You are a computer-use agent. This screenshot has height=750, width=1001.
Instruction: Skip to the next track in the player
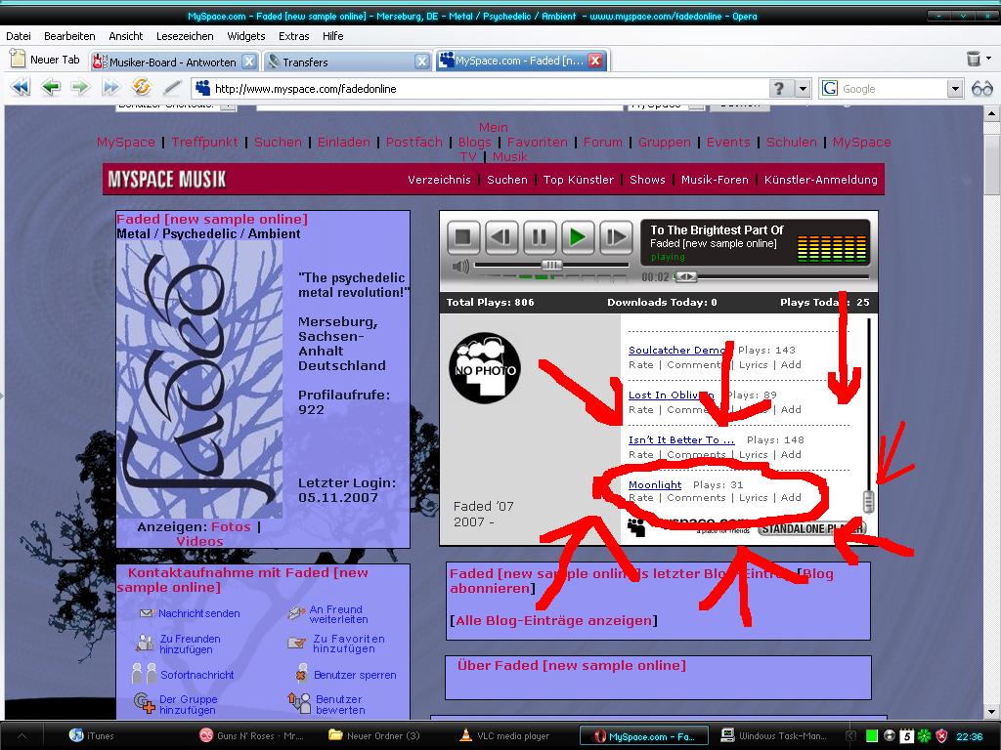click(616, 237)
